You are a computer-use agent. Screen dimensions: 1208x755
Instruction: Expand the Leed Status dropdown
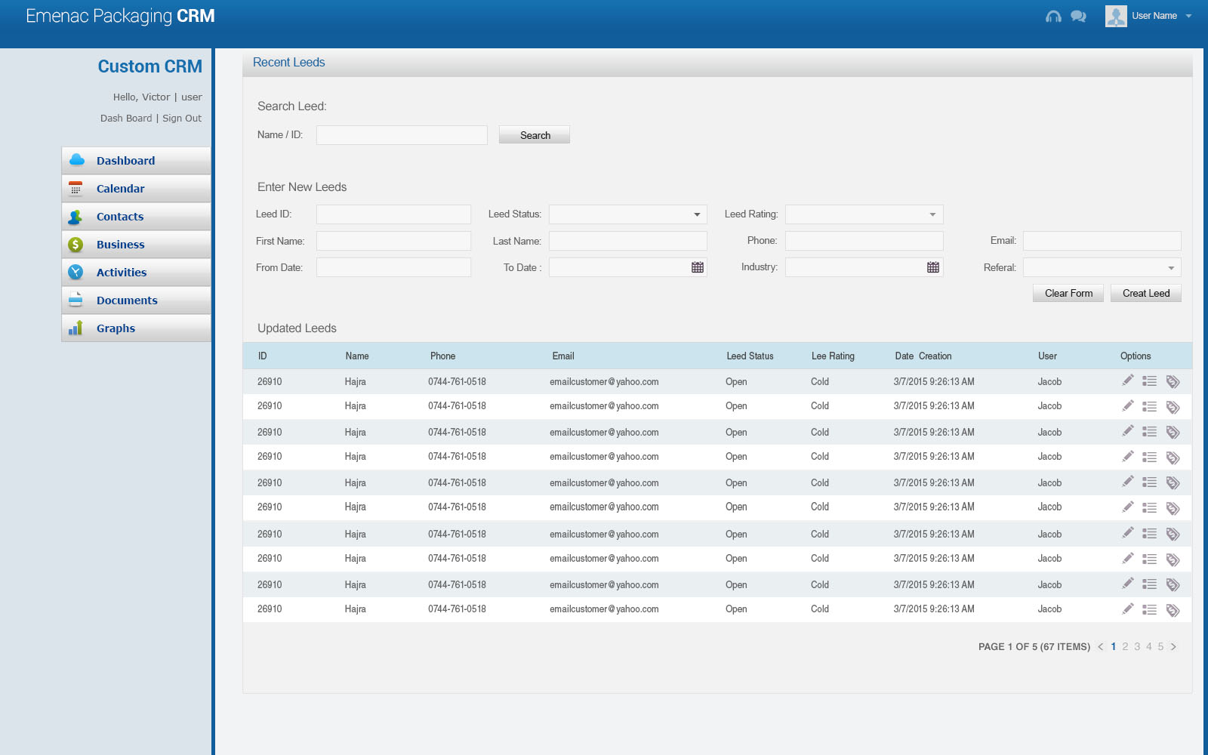697,214
